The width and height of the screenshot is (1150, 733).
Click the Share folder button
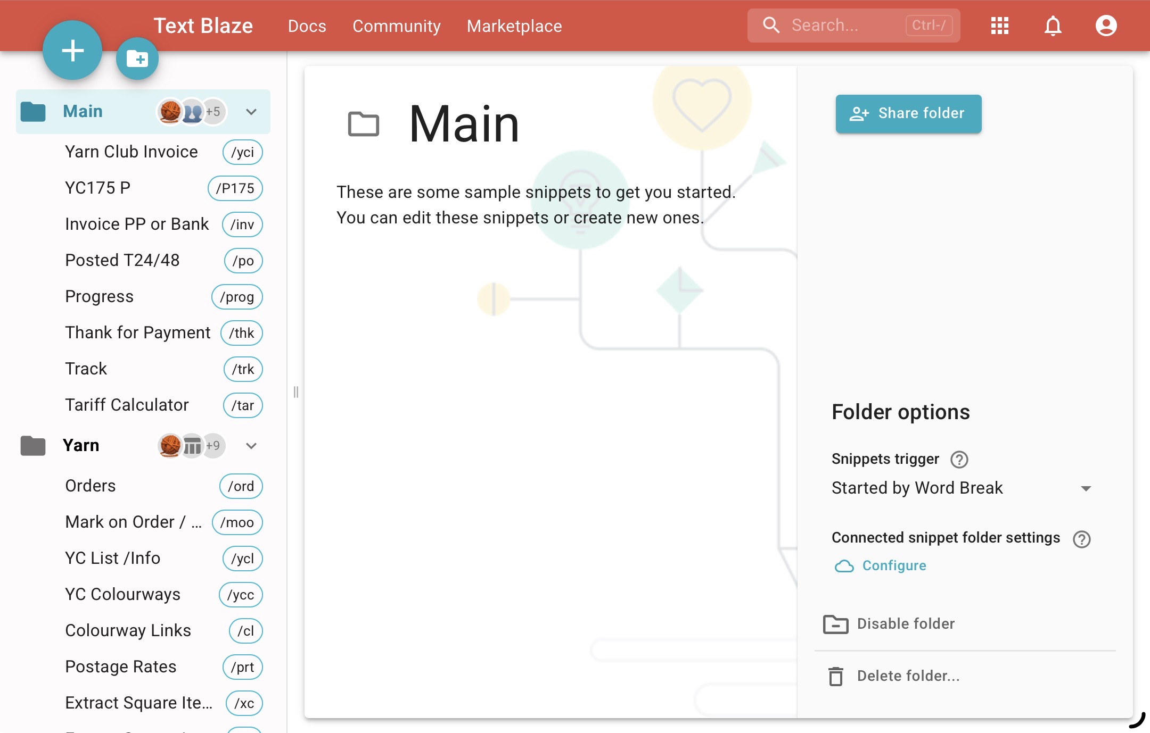pos(908,113)
